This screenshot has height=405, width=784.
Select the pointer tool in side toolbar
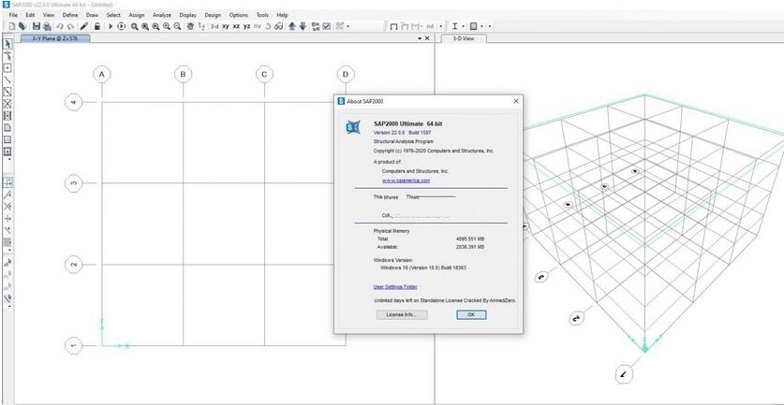tap(7, 43)
